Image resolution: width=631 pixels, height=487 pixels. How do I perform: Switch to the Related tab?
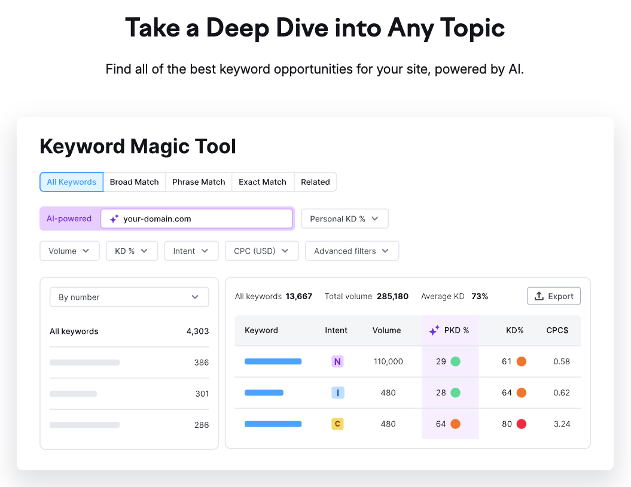315,182
